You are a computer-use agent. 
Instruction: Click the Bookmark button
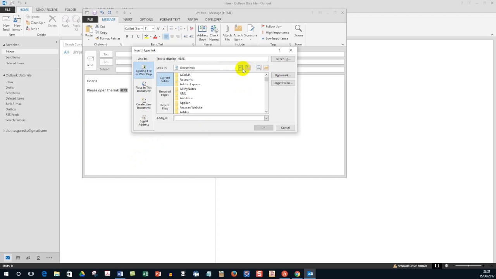[282, 75]
